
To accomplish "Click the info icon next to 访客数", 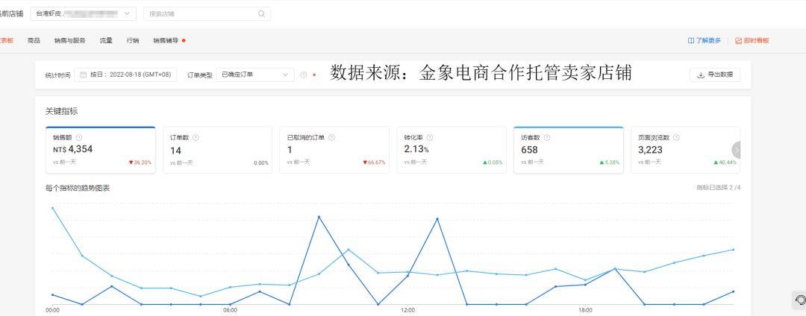I will tap(547, 137).
